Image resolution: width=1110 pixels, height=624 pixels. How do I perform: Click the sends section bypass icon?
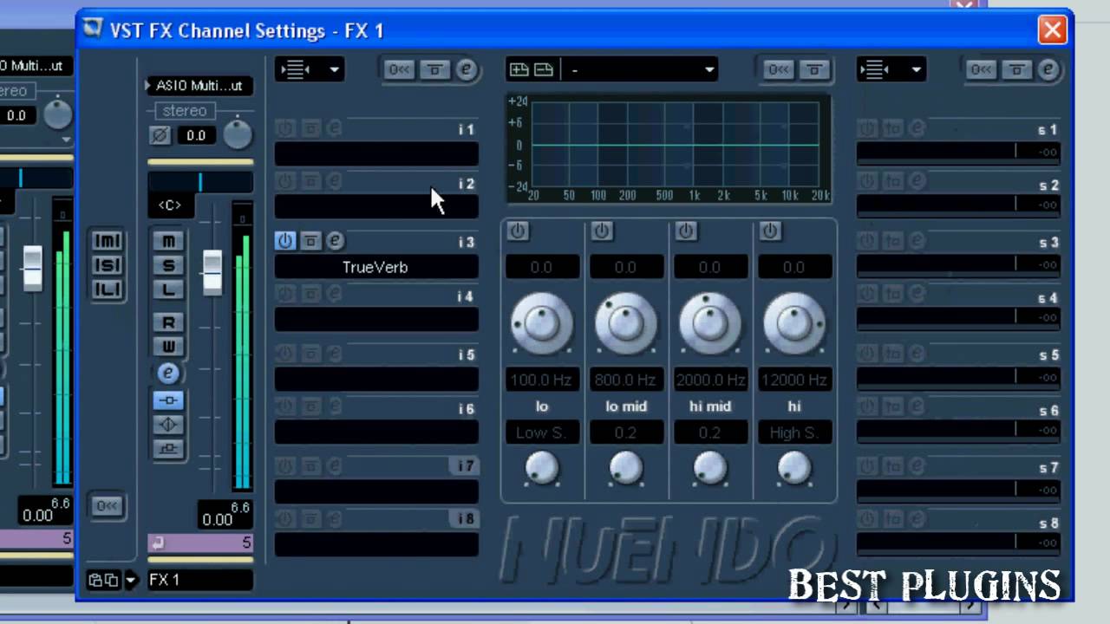click(x=1016, y=69)
